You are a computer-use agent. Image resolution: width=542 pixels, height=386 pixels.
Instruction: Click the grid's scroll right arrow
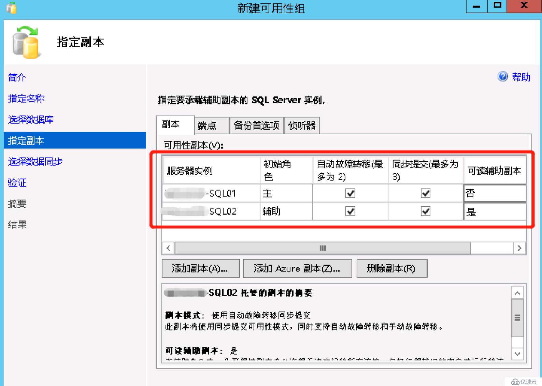(x=519, y=248)
